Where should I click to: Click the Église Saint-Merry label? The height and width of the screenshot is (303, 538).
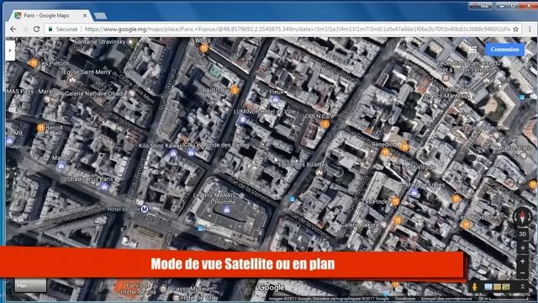click(x=87, y=72)
